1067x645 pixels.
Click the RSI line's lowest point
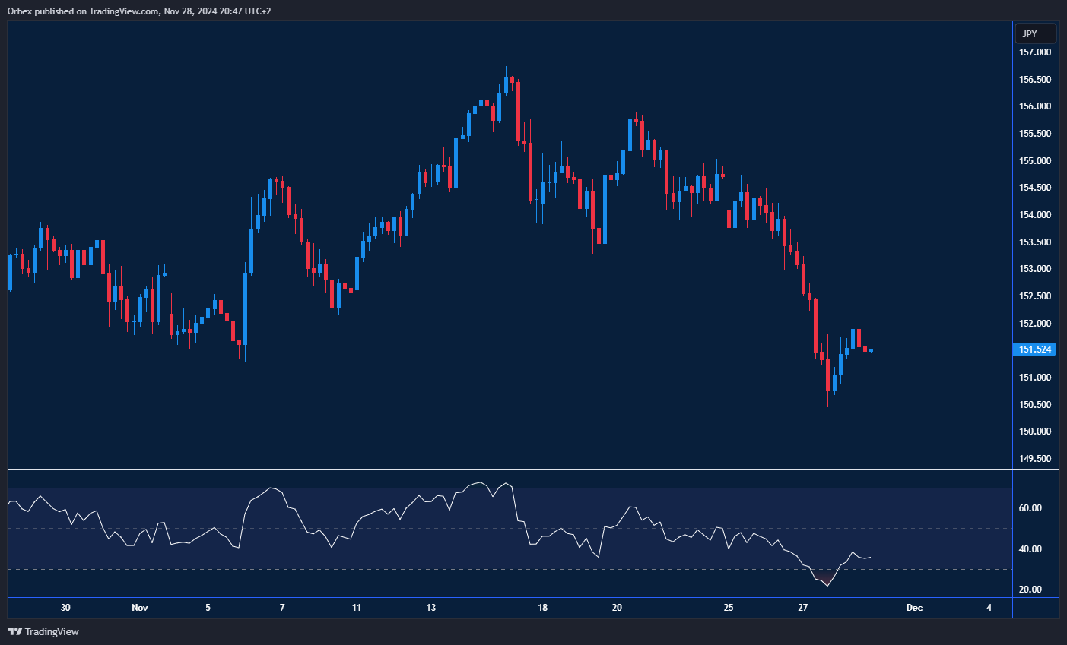[x=827, y=586]
